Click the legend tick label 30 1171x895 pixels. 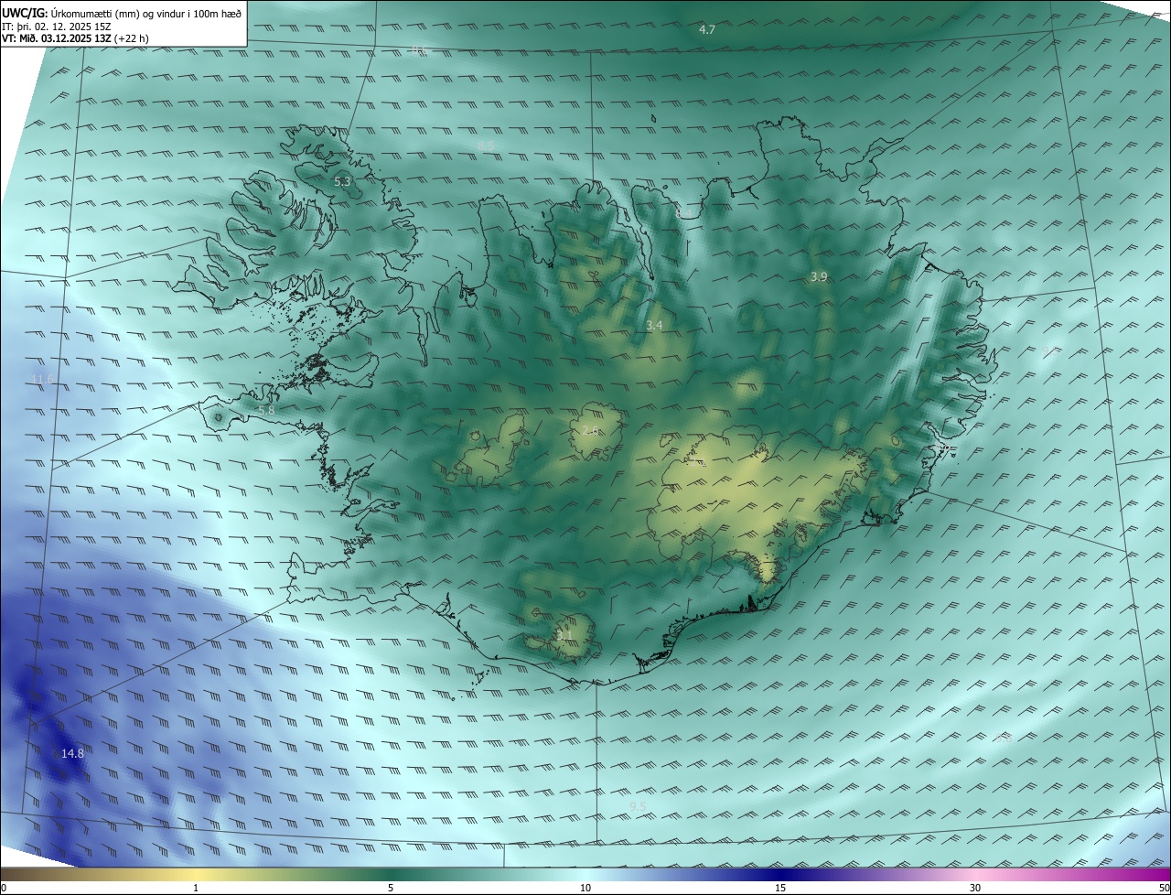[x=975, y=889]
